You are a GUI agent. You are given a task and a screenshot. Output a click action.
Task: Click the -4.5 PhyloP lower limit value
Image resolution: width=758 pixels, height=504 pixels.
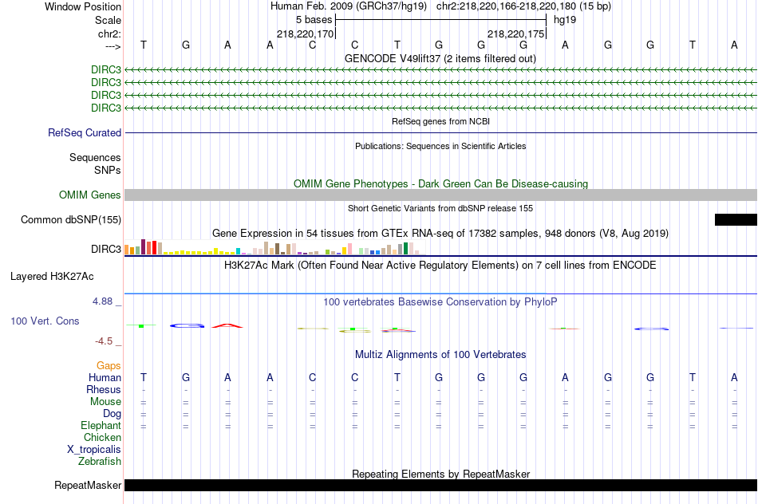click(x=104, y=341)
